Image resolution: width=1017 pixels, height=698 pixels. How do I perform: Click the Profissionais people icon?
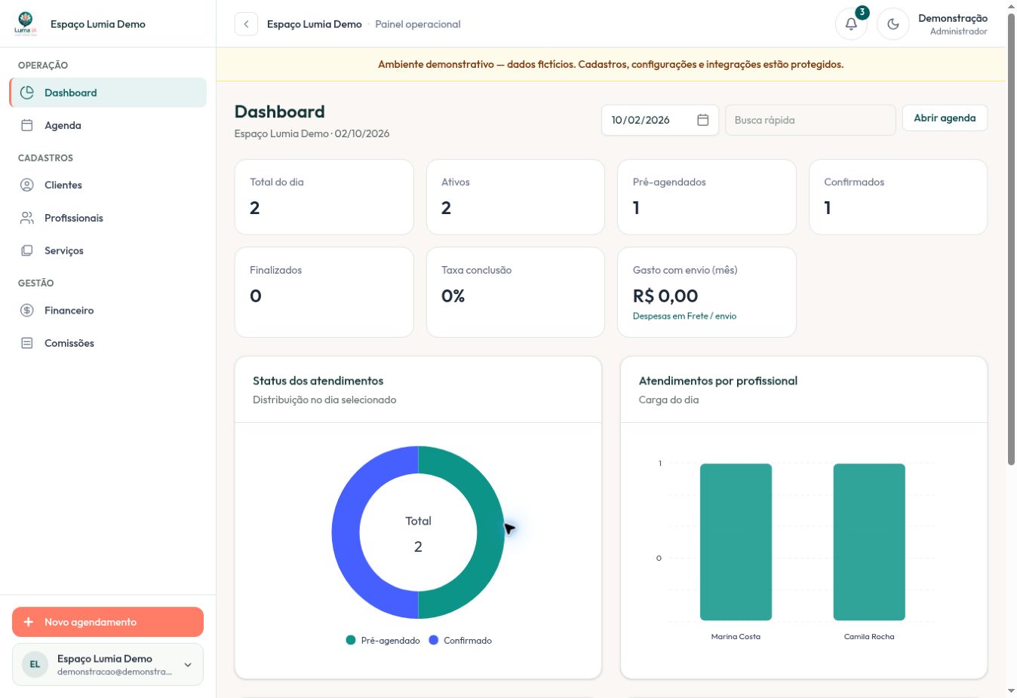point(27,218)
